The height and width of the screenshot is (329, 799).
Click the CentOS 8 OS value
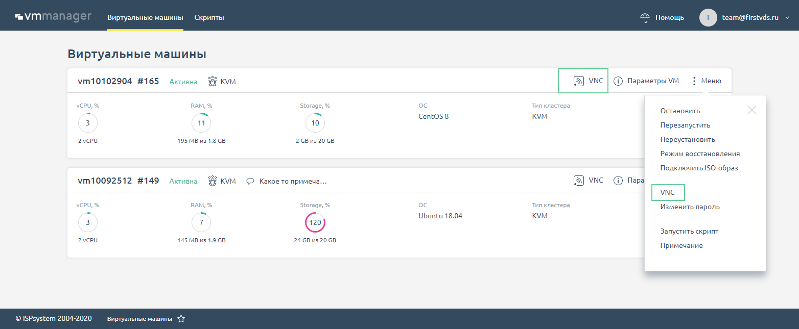pyautogui.click(x=433, y=116)
